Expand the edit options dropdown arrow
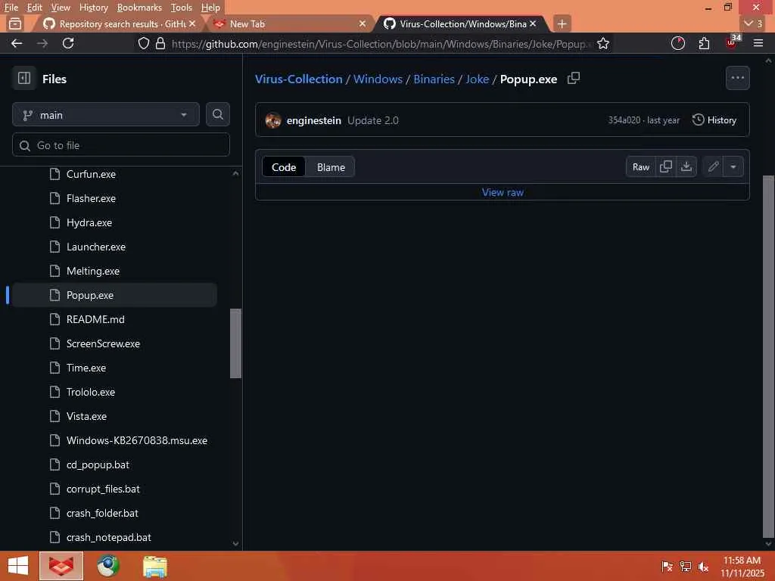 point(733,166)
